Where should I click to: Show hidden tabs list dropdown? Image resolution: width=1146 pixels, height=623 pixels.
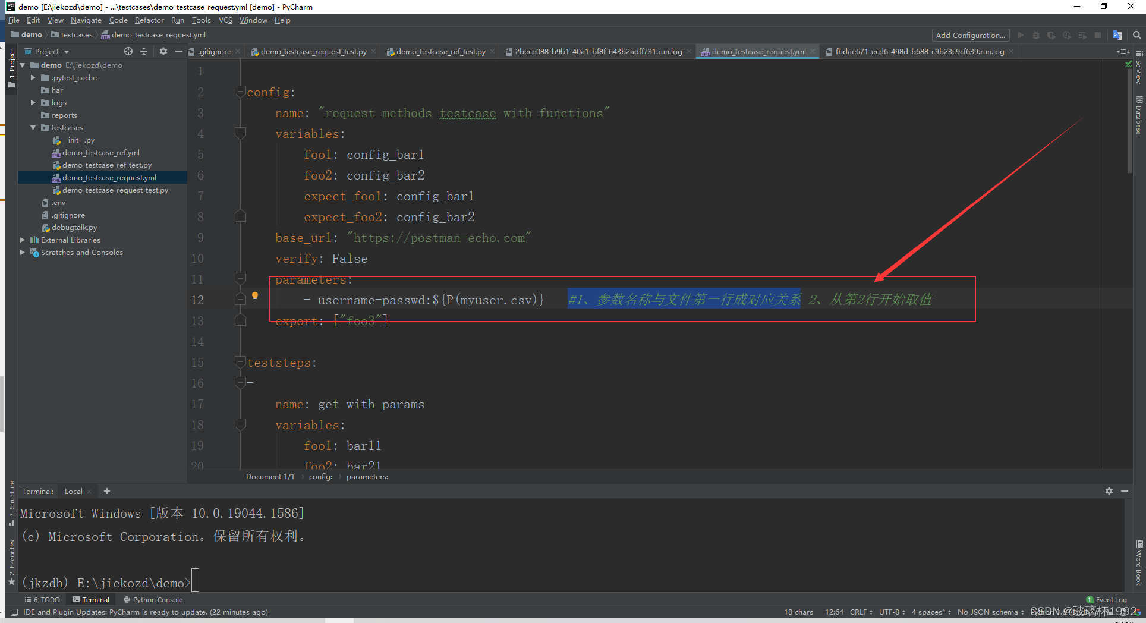[1123, 52]
